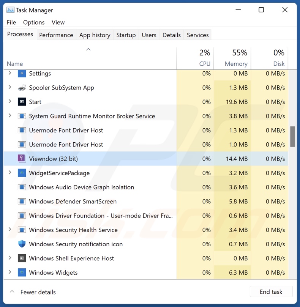Sort by the Memory column header

click(x=232, y=58)
